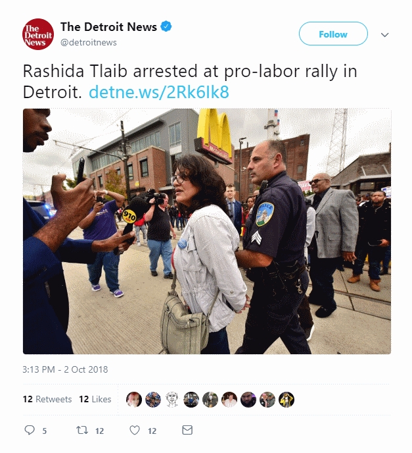Viewport: 412px width, 453px height.
Task: Click the envelope direct message icon
Action: tap(187, 430)
